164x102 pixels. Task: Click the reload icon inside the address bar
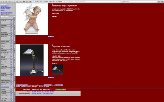pyautogui.click(x=121, y=2)
